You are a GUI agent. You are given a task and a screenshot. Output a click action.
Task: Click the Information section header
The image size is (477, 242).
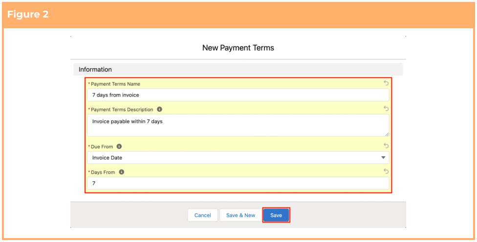coord(238,69)
